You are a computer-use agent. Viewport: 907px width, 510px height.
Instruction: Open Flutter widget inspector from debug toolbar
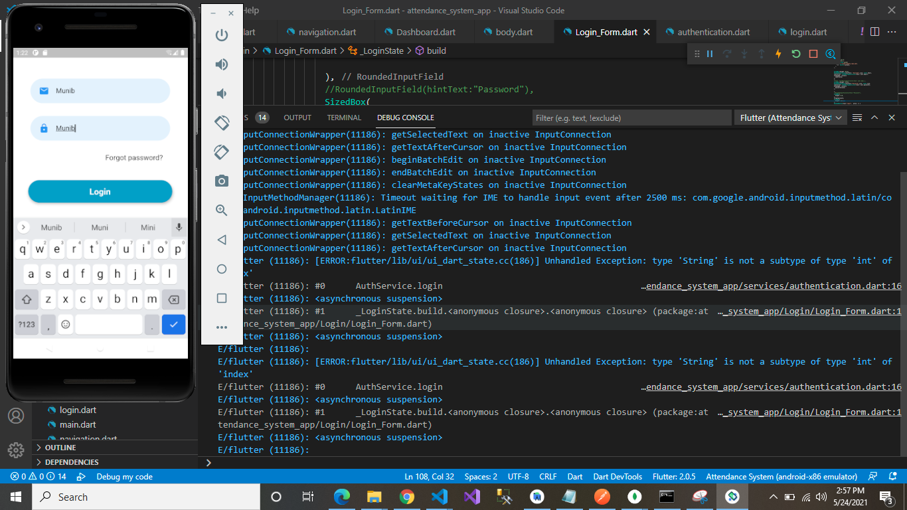(831, 54)
